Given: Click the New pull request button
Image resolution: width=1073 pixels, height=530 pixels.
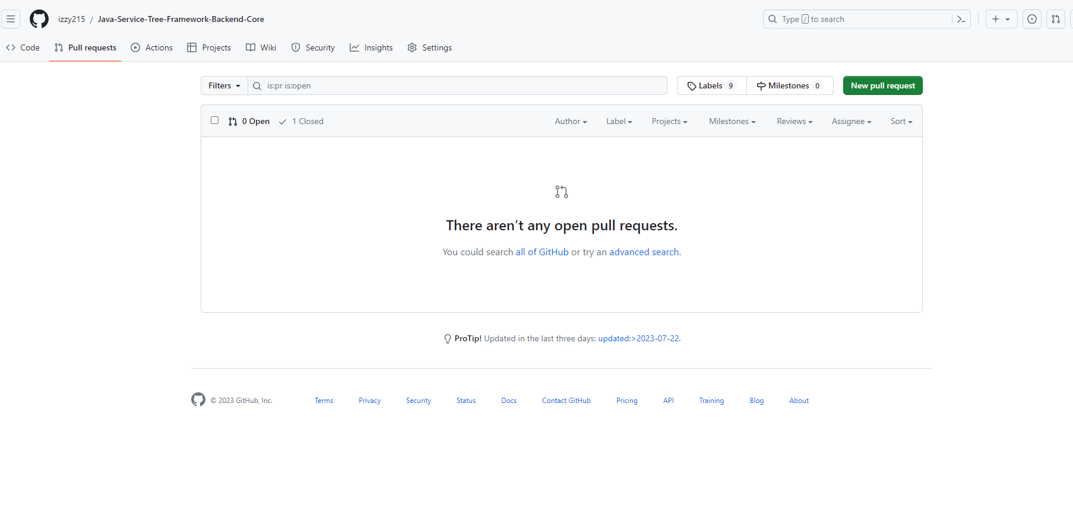Looking at the screenshot, I should point(883,85).
